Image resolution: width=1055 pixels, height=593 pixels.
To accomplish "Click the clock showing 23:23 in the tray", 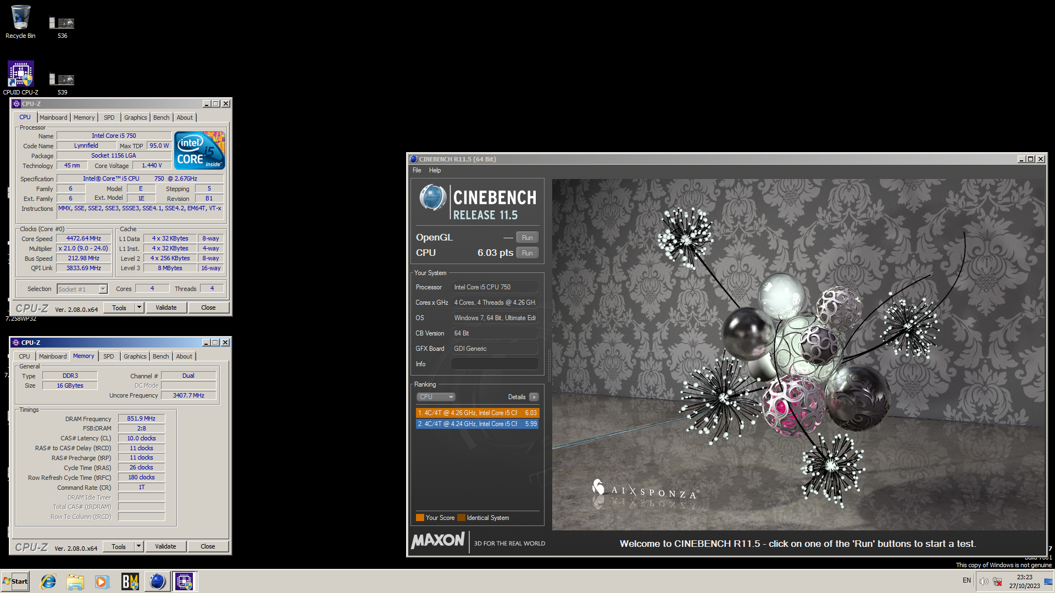I will 1024,577.
